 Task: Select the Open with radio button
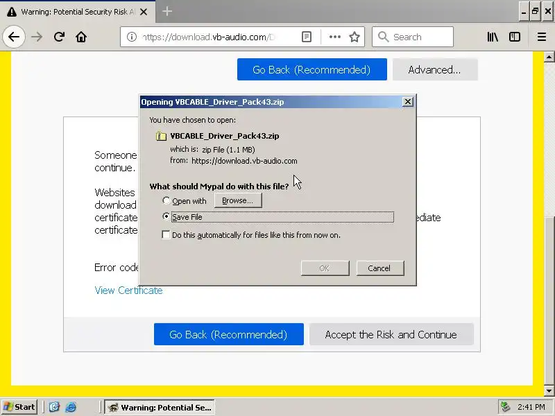[x=166, y=200]
